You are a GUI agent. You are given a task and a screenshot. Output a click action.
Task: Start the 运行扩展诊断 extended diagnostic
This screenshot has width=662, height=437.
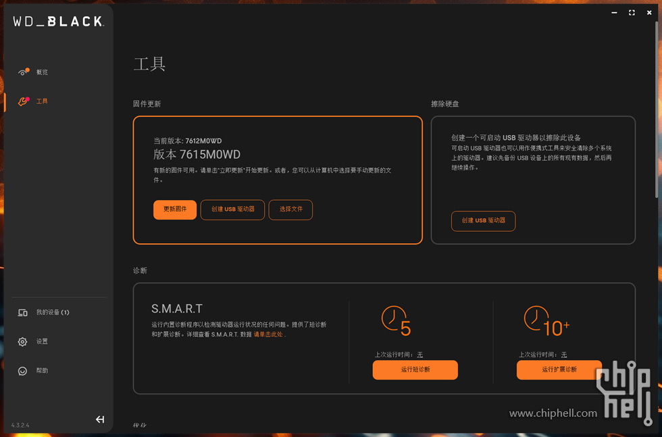point(559,370)
